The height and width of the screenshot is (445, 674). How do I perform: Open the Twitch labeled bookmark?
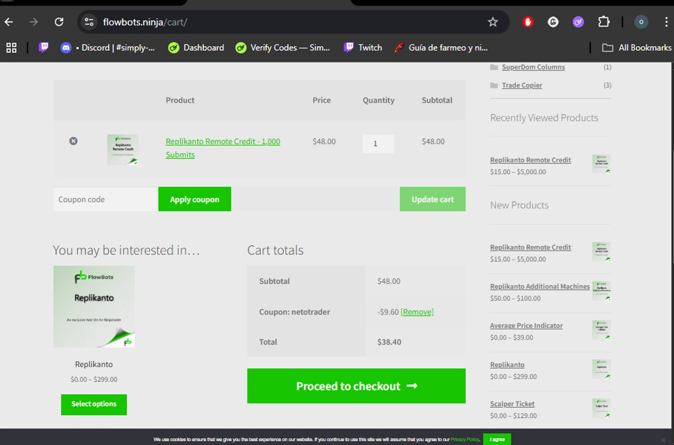[x=363, y=48]
